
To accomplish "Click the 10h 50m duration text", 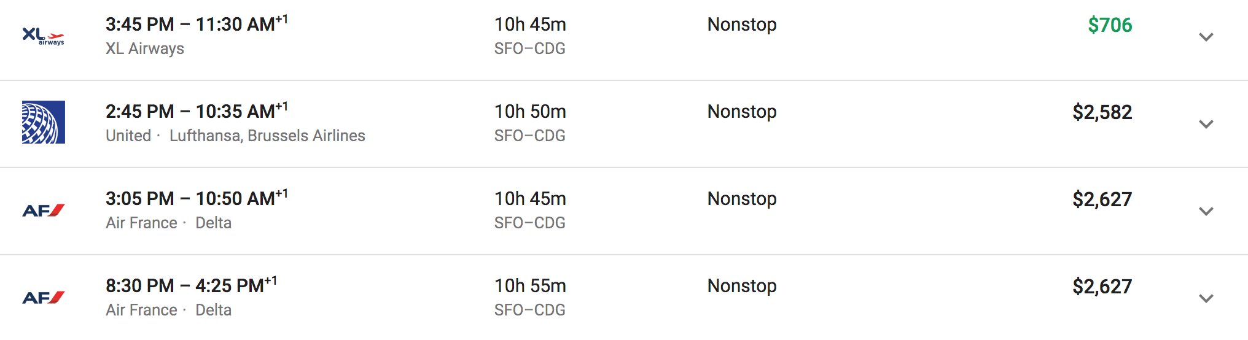I will point(530,111).
